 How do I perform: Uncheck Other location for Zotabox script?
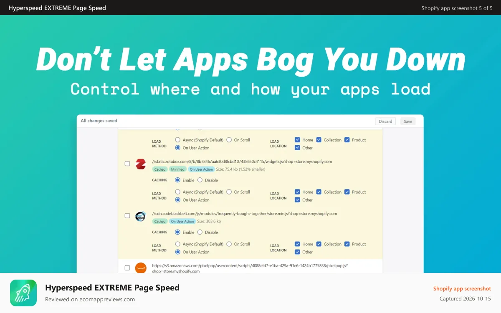pyautogui.click(x=297, y=200)
